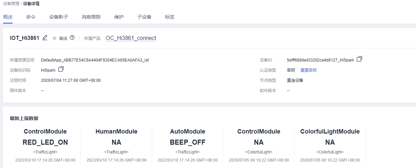
Task: Open the 子设备 tab
Action: tap(144, 17)
